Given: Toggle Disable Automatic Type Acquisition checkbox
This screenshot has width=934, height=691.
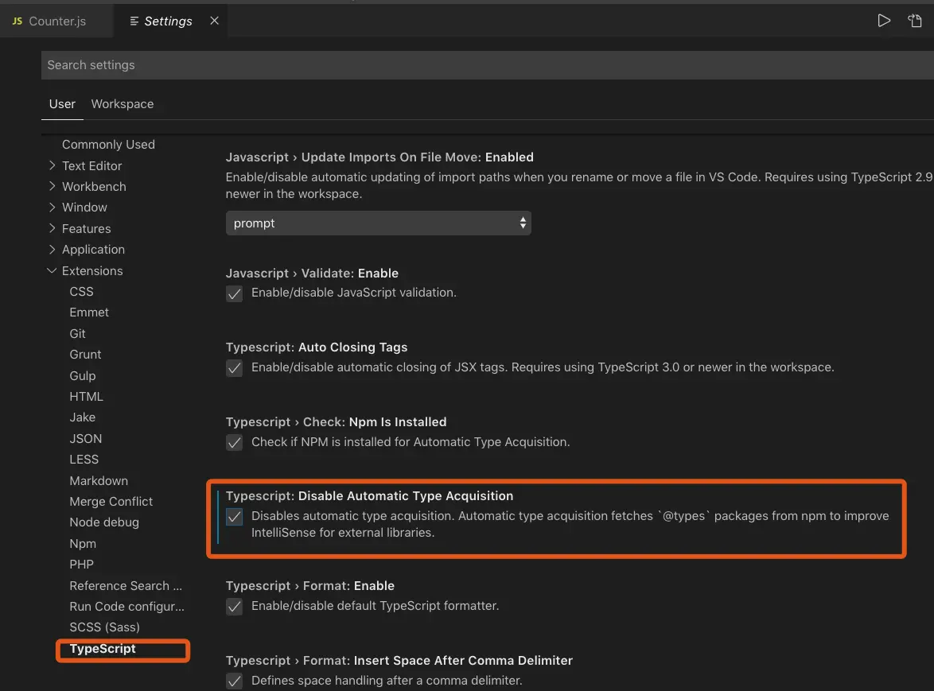Looking at the screenshot, I should tap(234, 517).
